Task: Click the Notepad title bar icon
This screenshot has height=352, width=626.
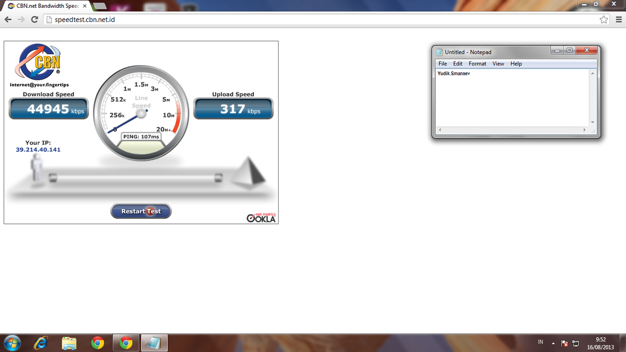Action: click(439, 52)
